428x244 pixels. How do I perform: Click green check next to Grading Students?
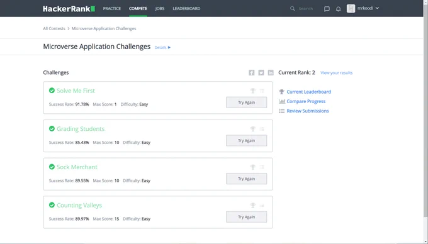(x=52, y=128)
